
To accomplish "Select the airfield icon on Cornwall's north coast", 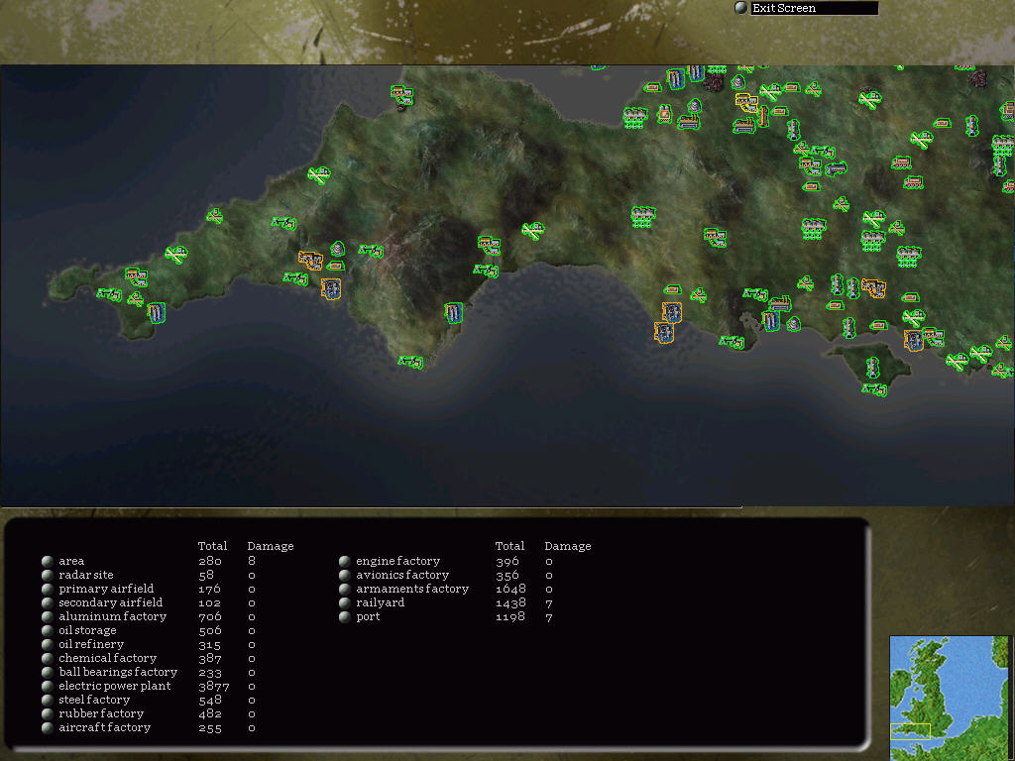I will tap(318, 175).
